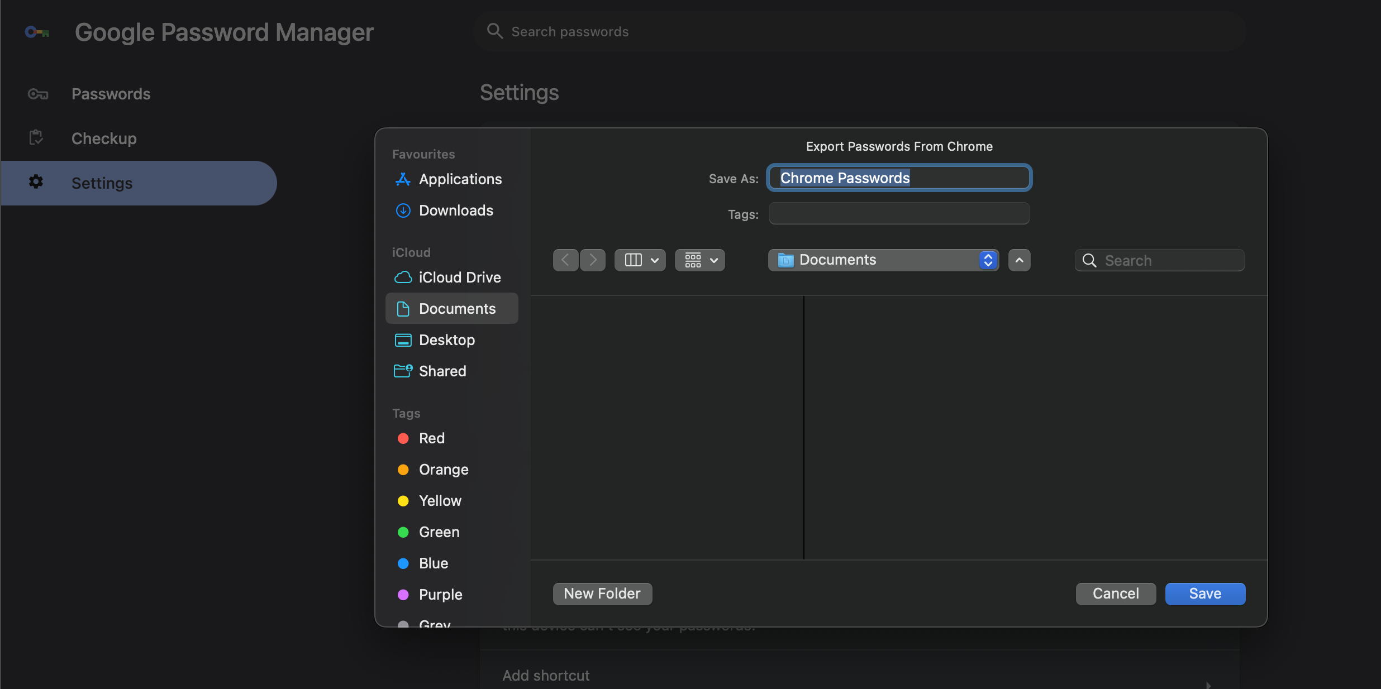
Task: Open iCloud Drive location
Action: tap(452, 277)
